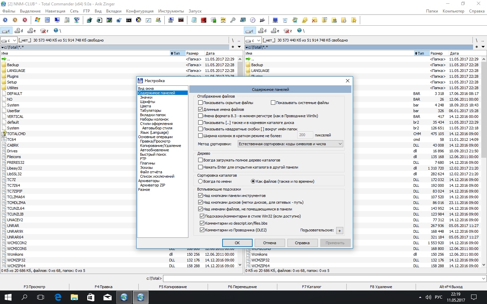Open left panel directory history arrow
The image size is (487, 304).
coord(239,47)
